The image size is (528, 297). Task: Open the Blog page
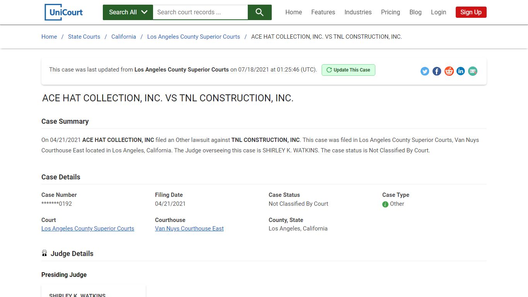tap(416, 12)
